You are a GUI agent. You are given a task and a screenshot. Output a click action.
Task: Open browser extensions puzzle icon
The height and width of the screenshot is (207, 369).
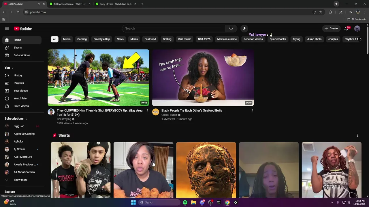[x=330, y=12]
